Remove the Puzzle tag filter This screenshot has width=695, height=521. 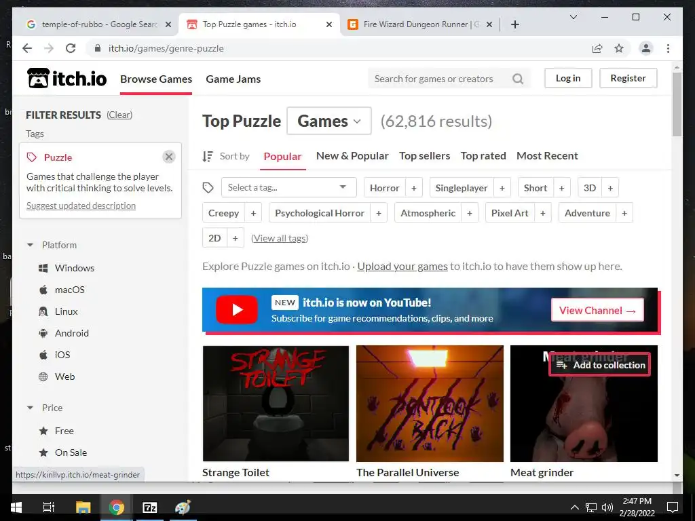click(169, 157)
